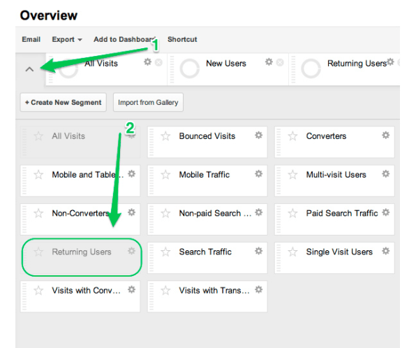Image resolution: width=416 pixels, height=348 pixels.
Task: Click gear icon on Search Traffic tile
Action: click(259, 251)
